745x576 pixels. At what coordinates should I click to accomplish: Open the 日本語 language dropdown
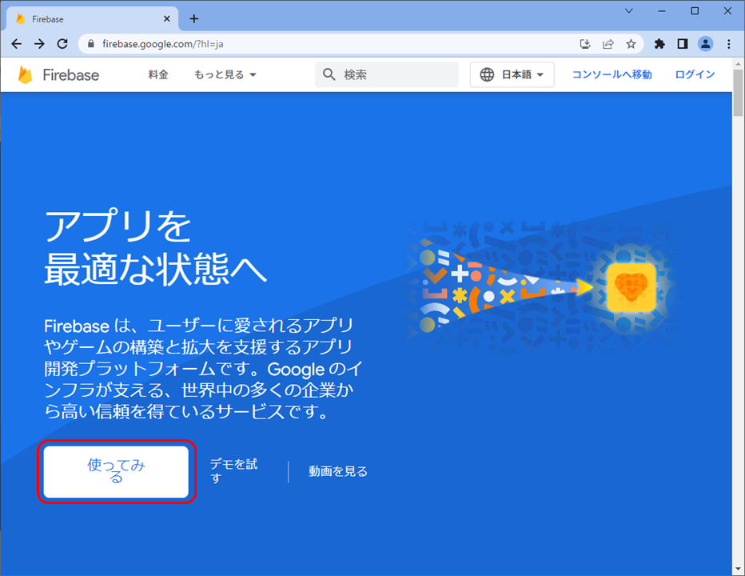click(x=512, y=74)
